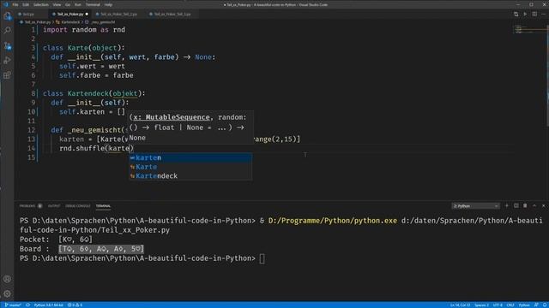Split the editor to the right

pos(534,14)
